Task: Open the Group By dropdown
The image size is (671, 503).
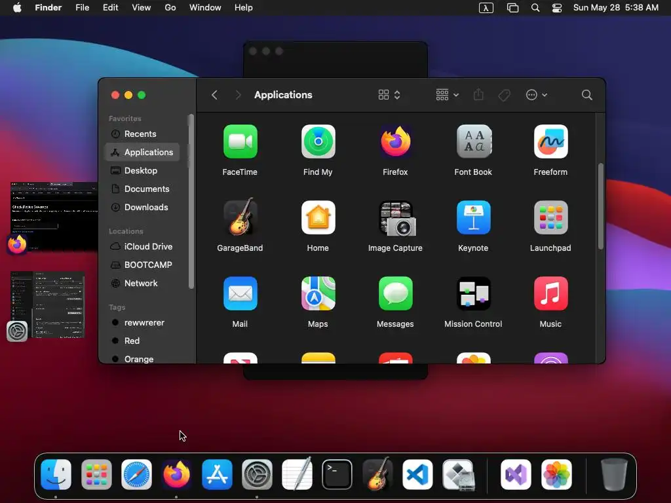Action: coord(447,95)
